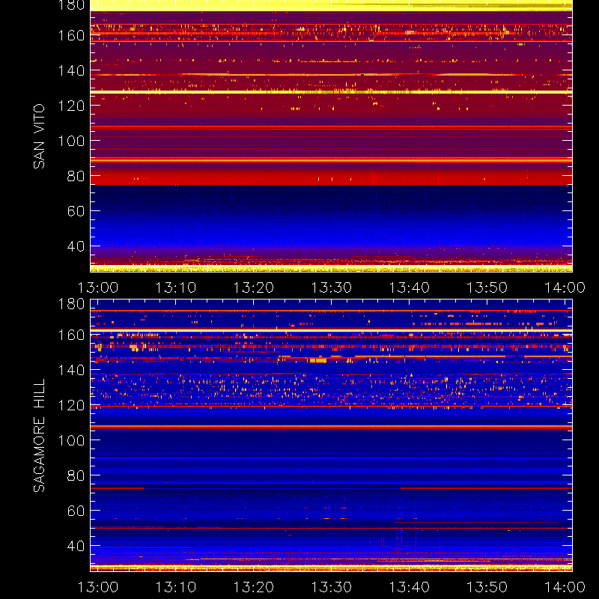Click the 180 frequency label on Sagamore Hill axis
This screenshot has width=599, height=599.
pyautogui.click(x=71, y=304)
